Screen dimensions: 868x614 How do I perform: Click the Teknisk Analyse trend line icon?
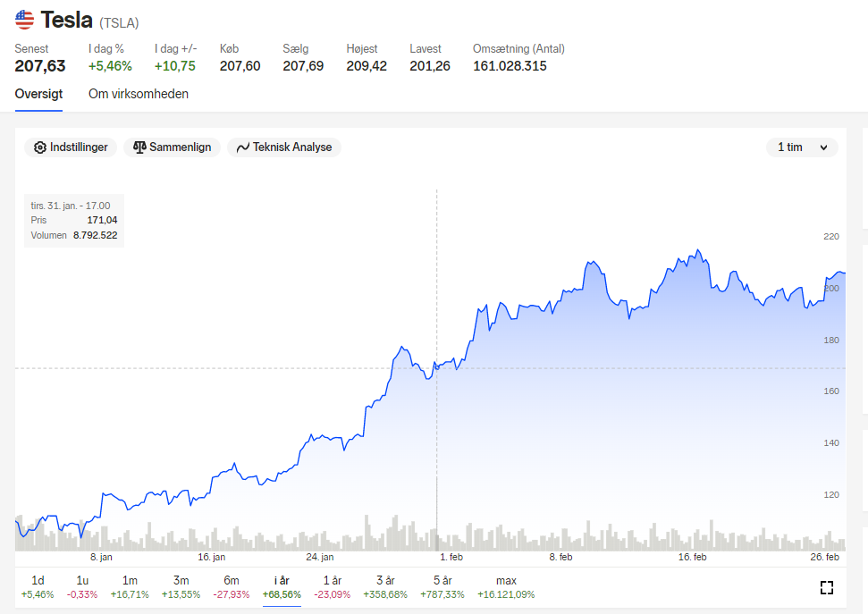point(243,147)
